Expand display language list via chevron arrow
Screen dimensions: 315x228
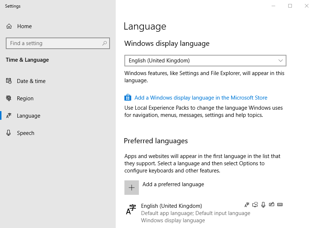point(281,61)
